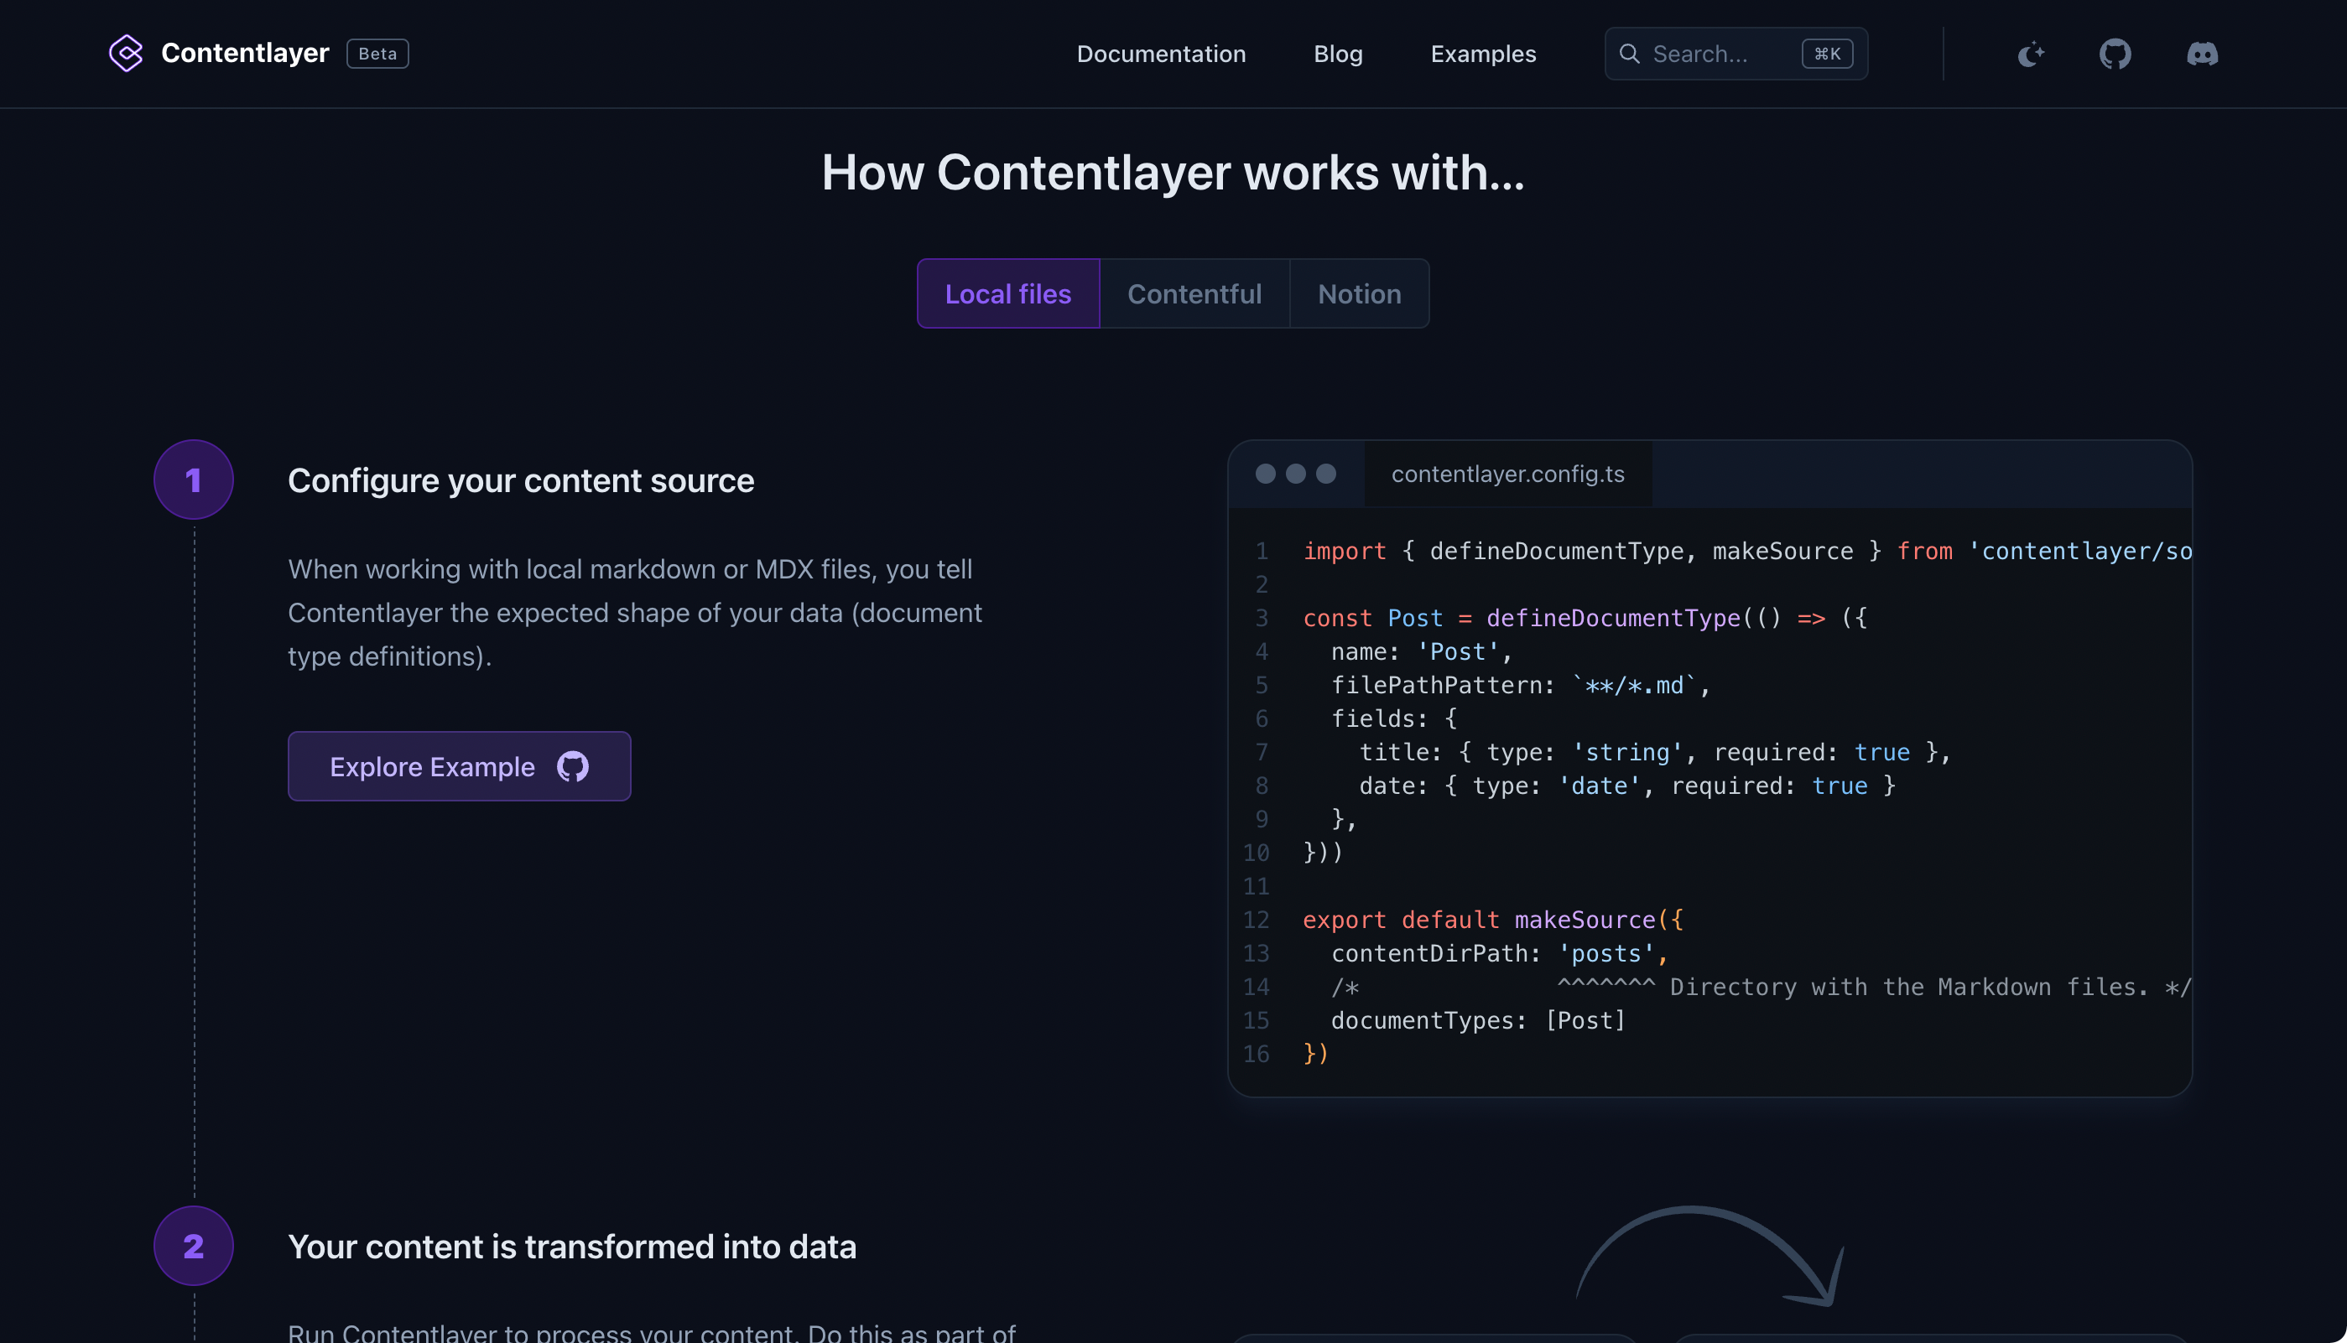Click the Contentlayer logo in the header
The width and height of the screenshot is (2347, 1343).
pyautogui.click(x=127, y=53)
